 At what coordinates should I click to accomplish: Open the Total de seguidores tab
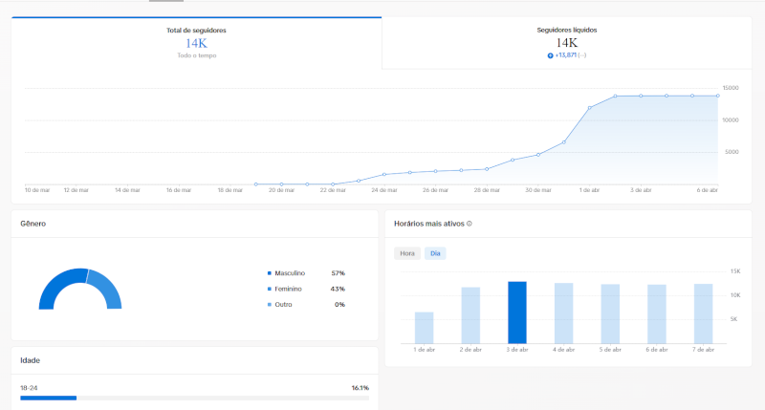coord(196,43)
